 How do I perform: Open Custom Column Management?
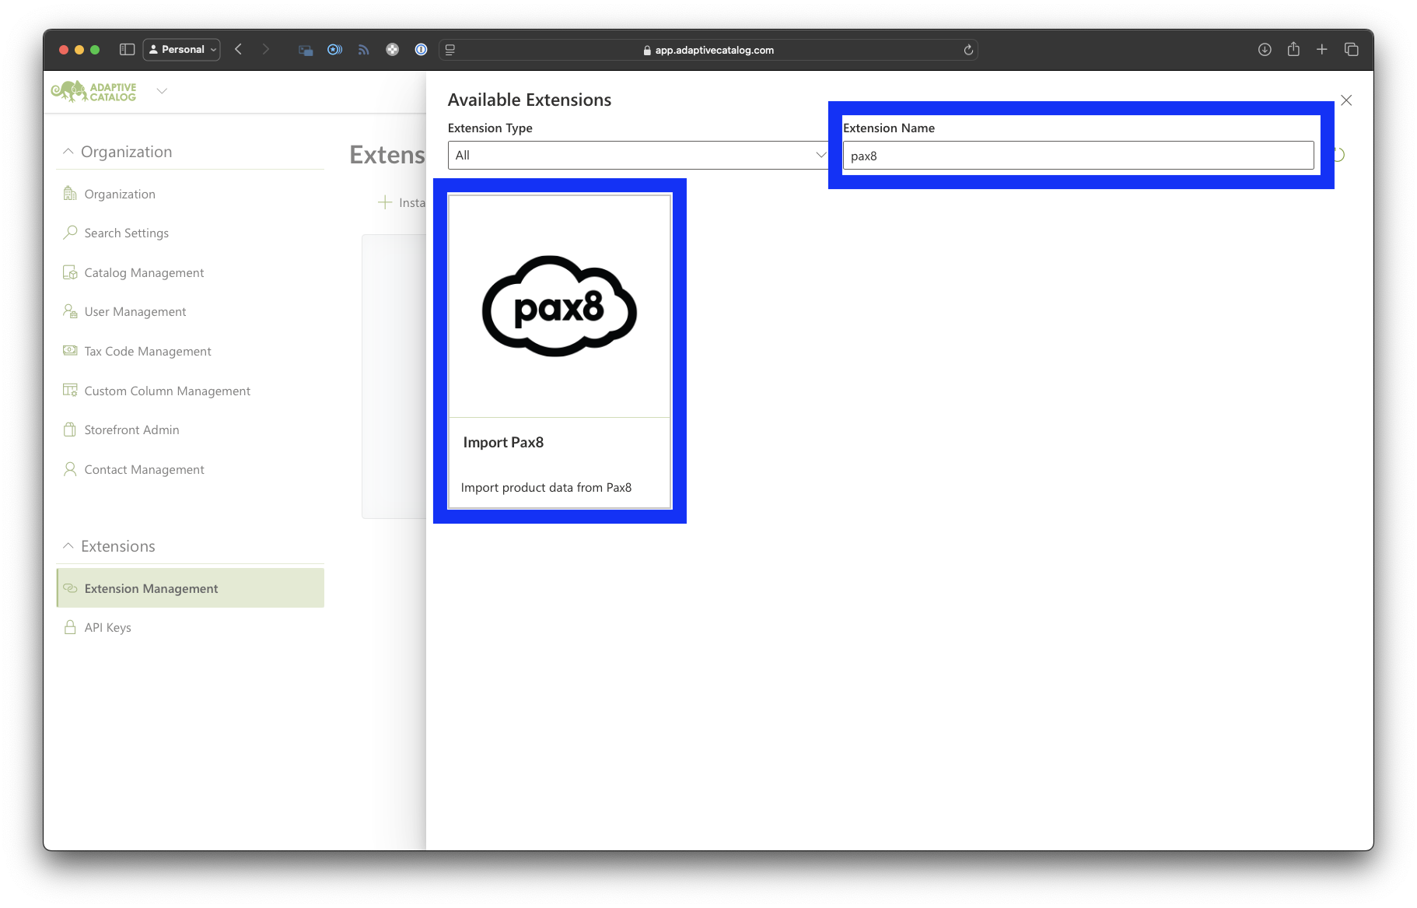pos(167,391)
